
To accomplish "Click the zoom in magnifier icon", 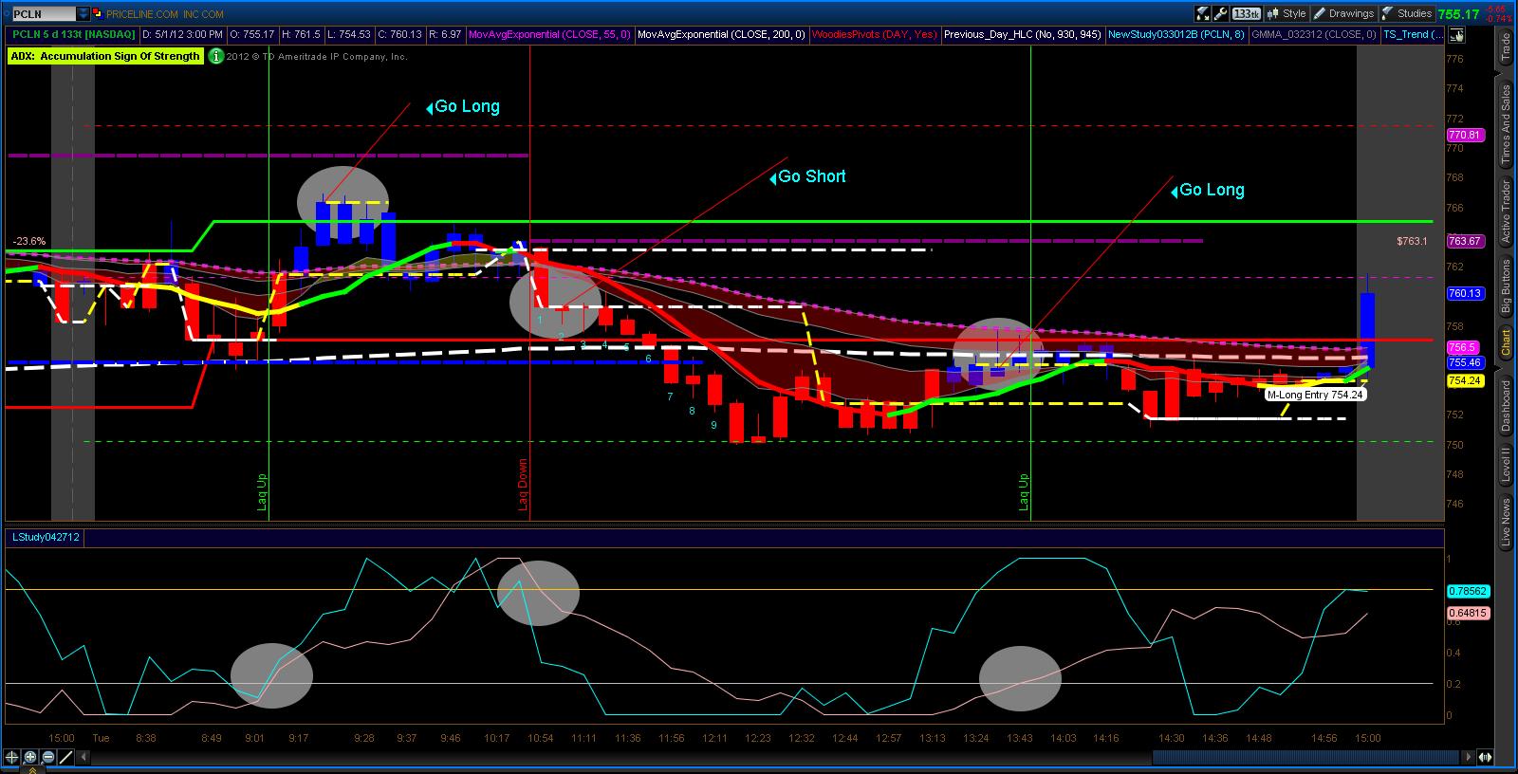I will coord(30,757).
